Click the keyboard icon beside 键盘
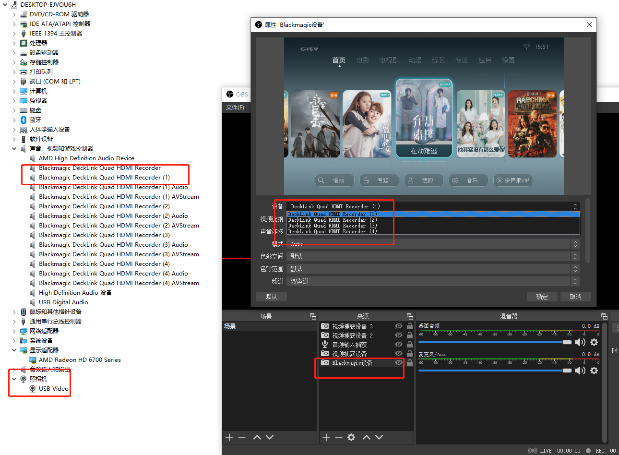The width and height of the screenshot is (619, 455). click(23, 110)
